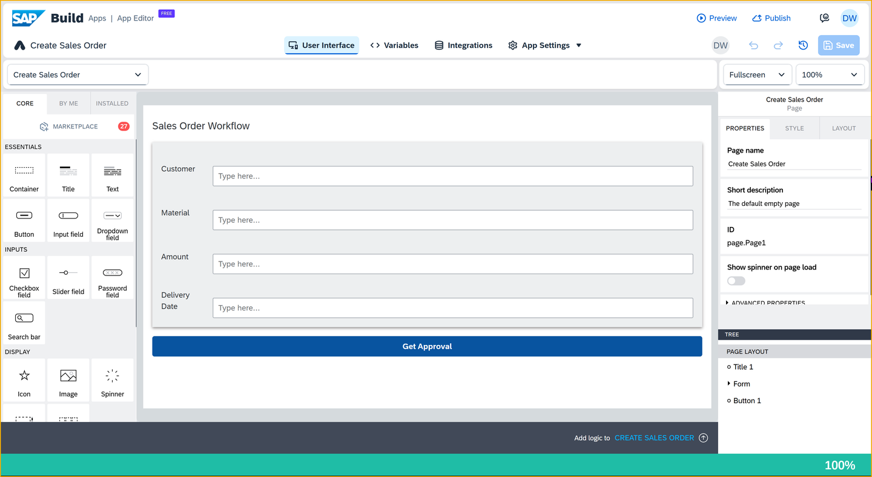This screenshot has height=477, width=872.
Task: Open the DW user avatar menu
Action: (x=850, y=18)
